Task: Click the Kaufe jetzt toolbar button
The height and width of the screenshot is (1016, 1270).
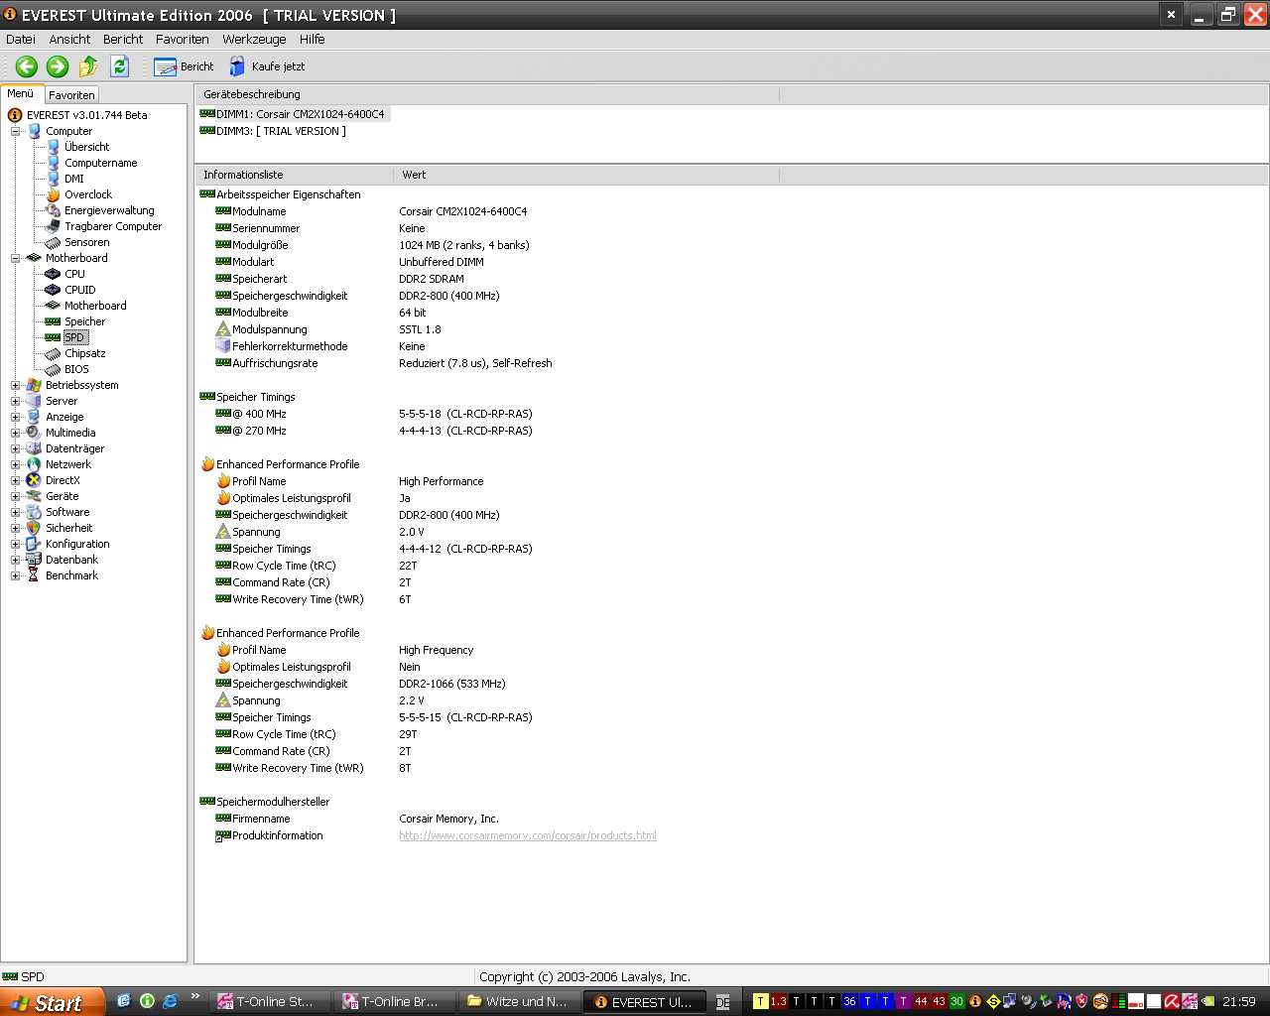Action: click(267, 66)
